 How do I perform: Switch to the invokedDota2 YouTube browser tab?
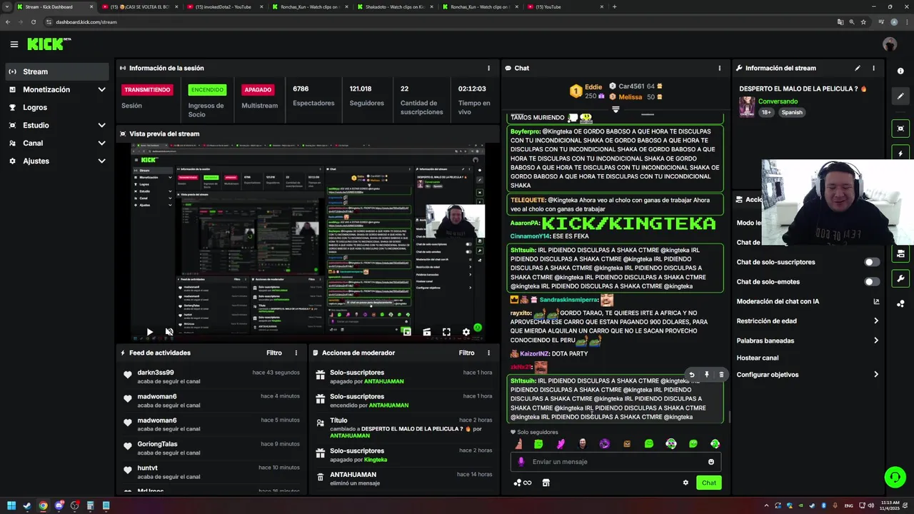pos(223,6)
